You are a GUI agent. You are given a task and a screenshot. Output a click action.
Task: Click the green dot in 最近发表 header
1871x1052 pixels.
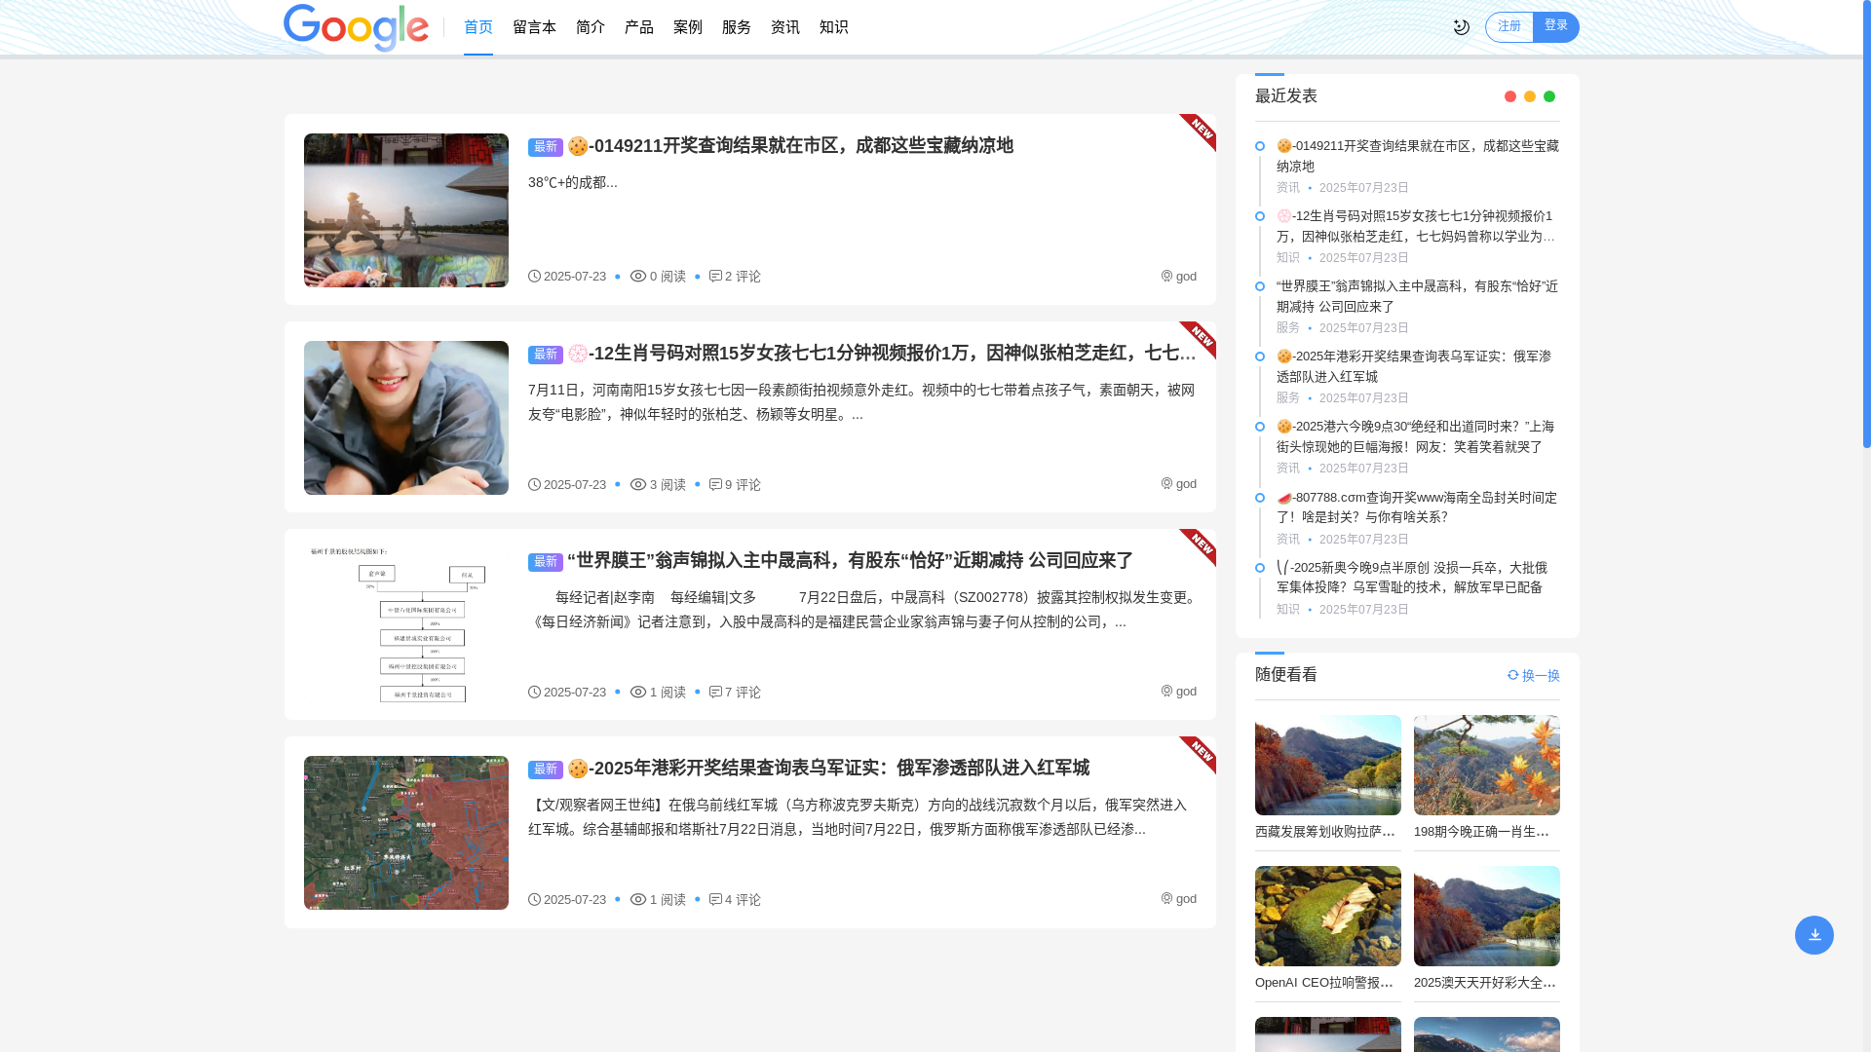click(x=1549, y=96)
